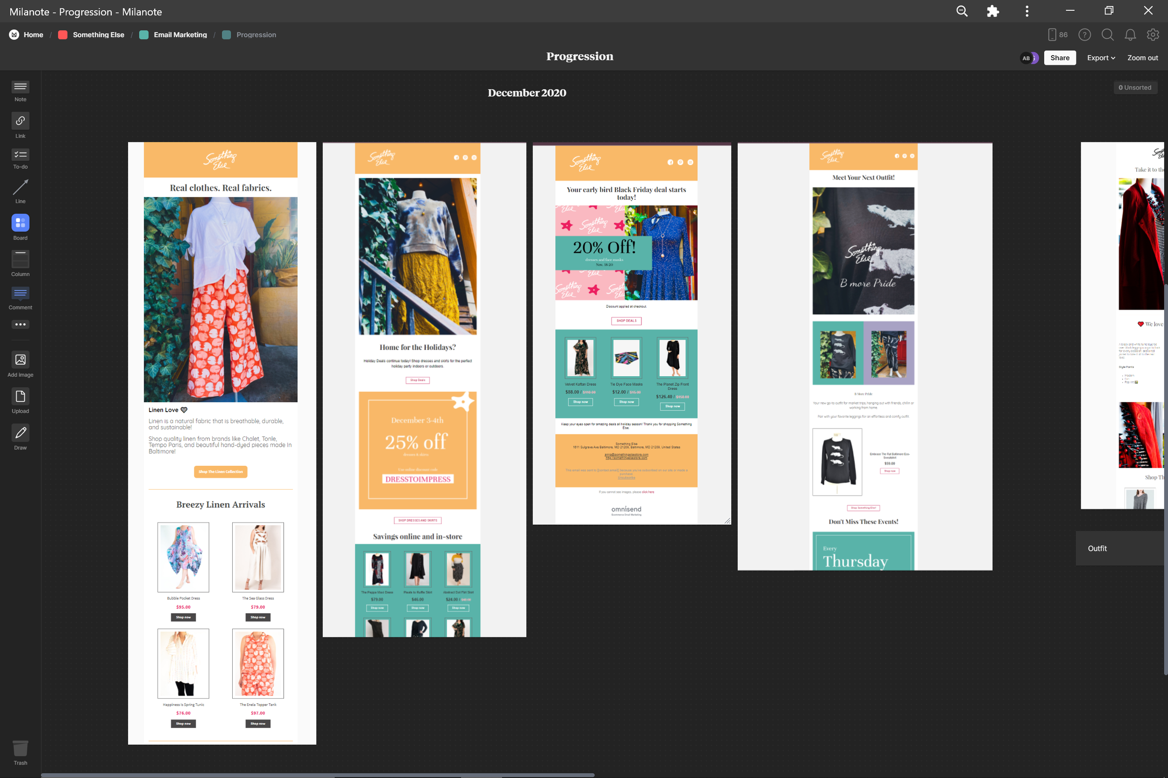Viewport: 1168px width, 778px height.
Task: Click the horizontal scrollbar at bottom
Action: (x=318, y=775)
